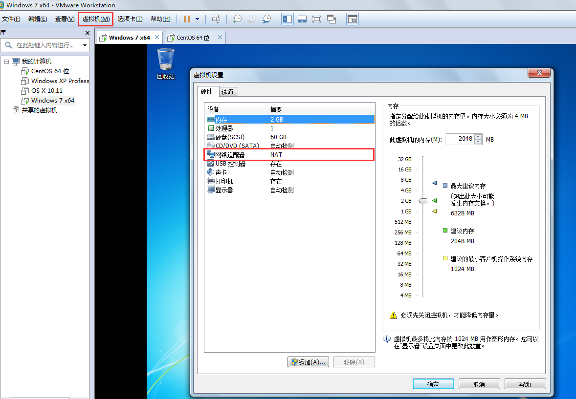Close the library panel
The height and width of the screenshot is (399, 576).
[87, 33]
